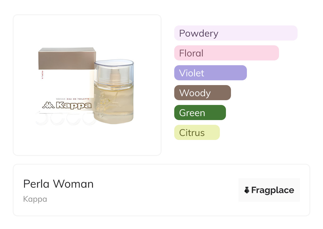Select the Powdery accord bar
The image size is (323, 229).
coord(235,33)
